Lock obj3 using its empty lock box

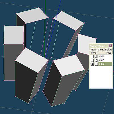(x=96, y=64)
